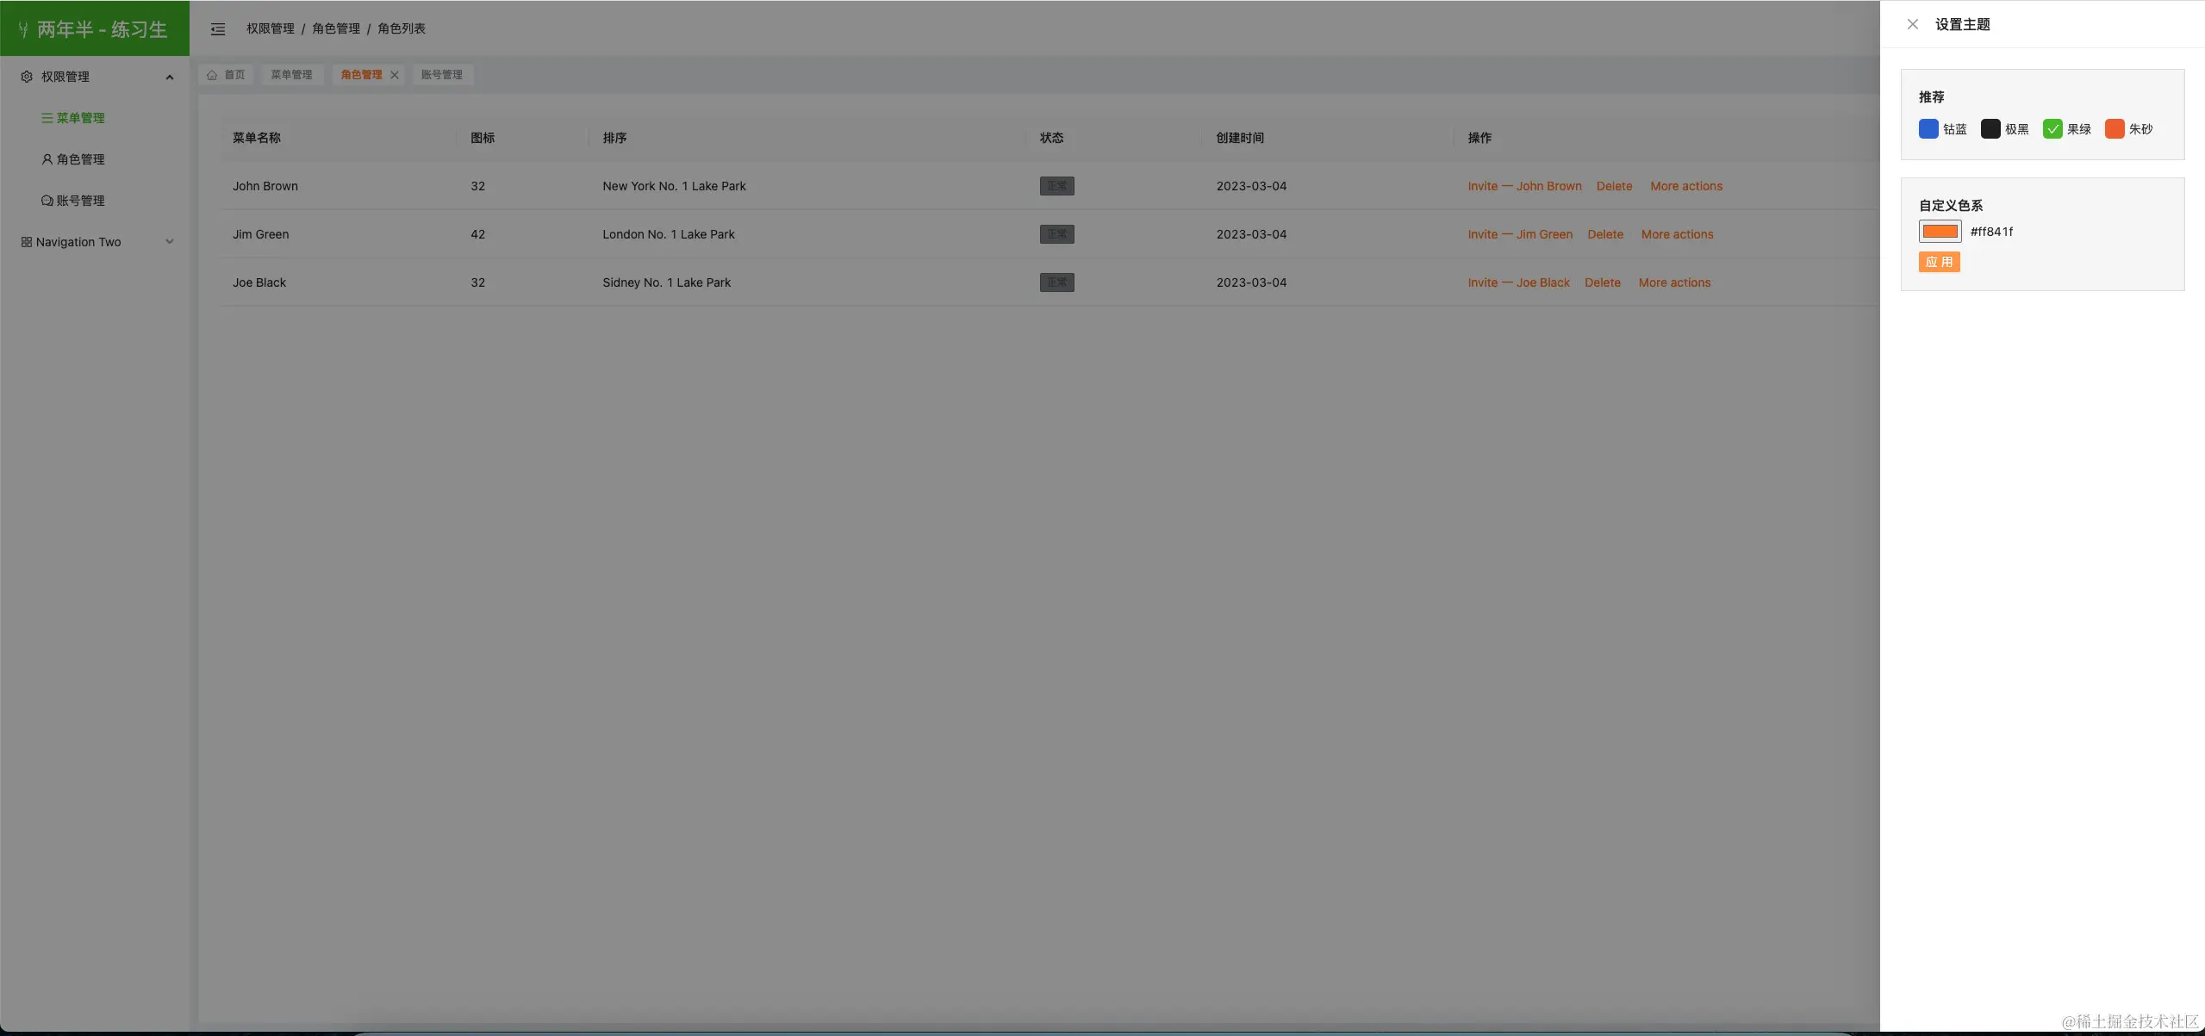Expand the Navigation Two submenu
Screen dimensions: 2205x1036
tap(170, 242)
